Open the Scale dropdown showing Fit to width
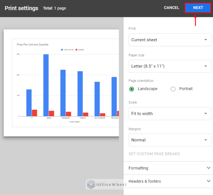Viewport: 213px width, 195px height. coord(170,114)
